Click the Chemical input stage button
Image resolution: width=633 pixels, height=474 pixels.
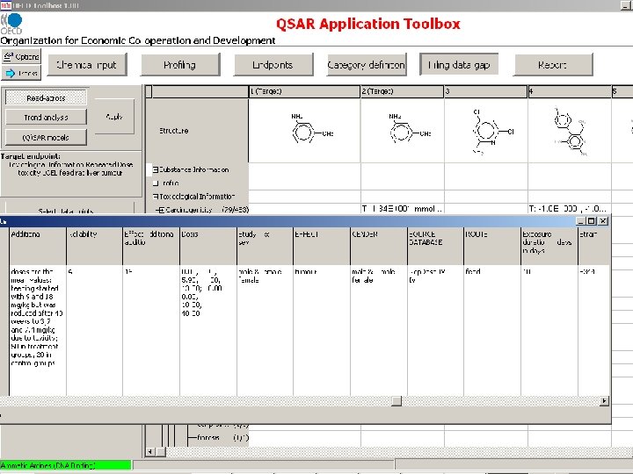[87, 64]
